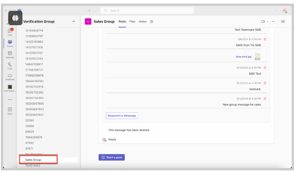Screen dimensions: 298x174
Task: Switch to the Files tab
Action: [132, 22]
